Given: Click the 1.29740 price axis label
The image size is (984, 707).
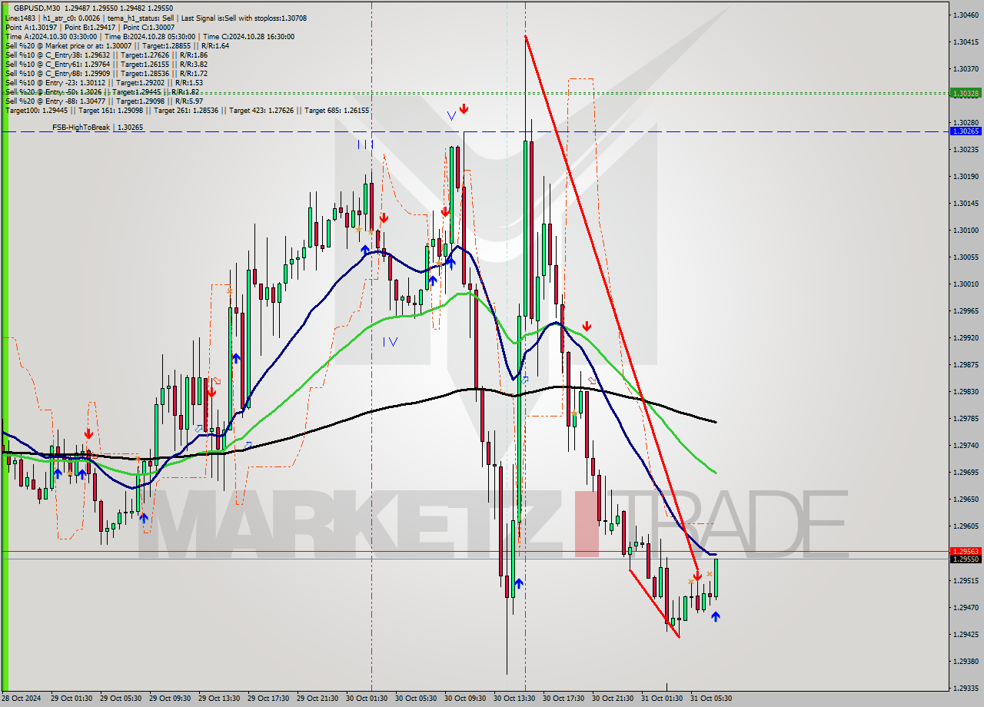Looking at the screenshot, I should tap(966, 445).
